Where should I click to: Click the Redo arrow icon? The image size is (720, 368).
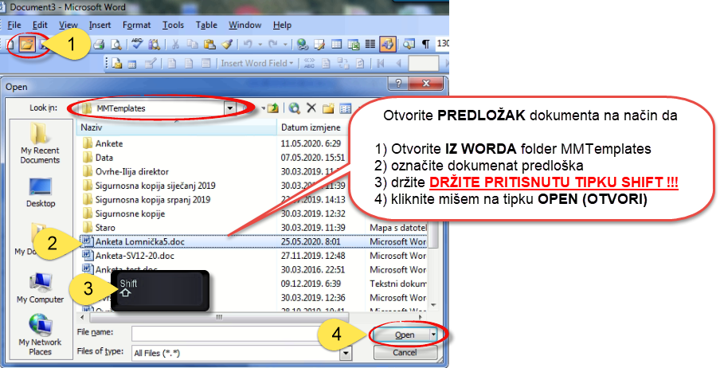point(273,44)
